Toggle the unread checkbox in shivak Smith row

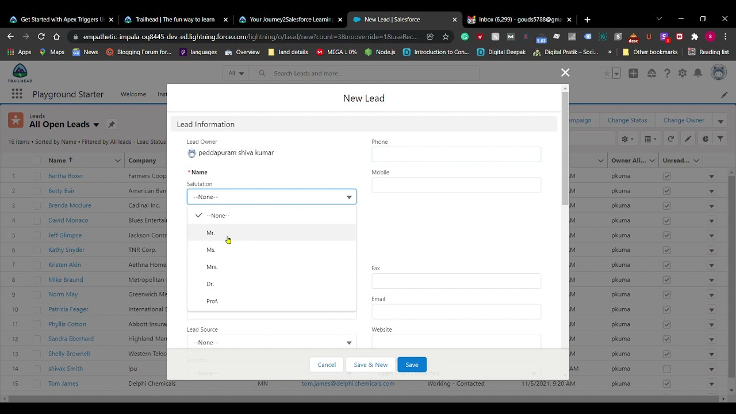pyautogui.click(x=666, y=369)
